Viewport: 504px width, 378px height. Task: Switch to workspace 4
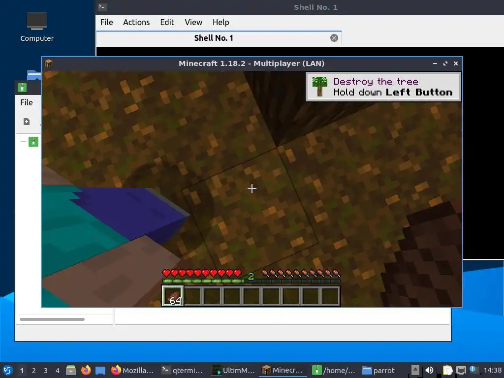58,371
